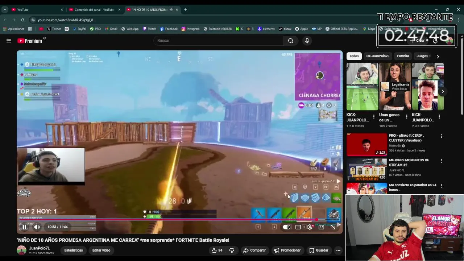
Task: Open the PRO bookmark
Action: tap(95, 29)
